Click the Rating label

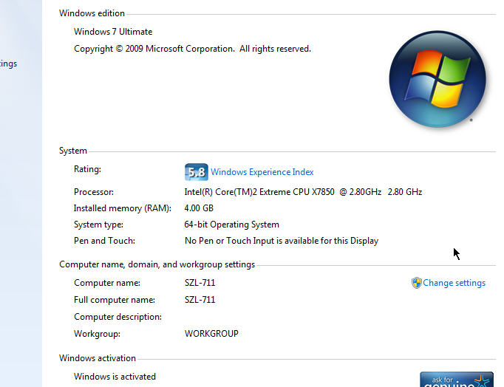point(87,169)
